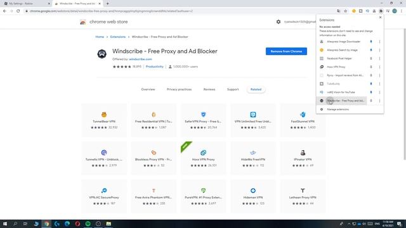This screenshot has height=228, width=406.
Task: Pin the Ryviu extension to toolbar
Action: coord(371,75)
